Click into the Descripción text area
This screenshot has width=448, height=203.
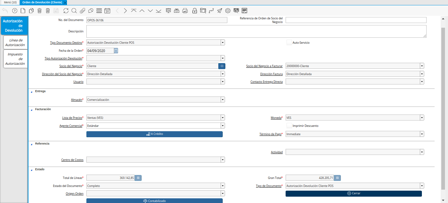point(256,31)
